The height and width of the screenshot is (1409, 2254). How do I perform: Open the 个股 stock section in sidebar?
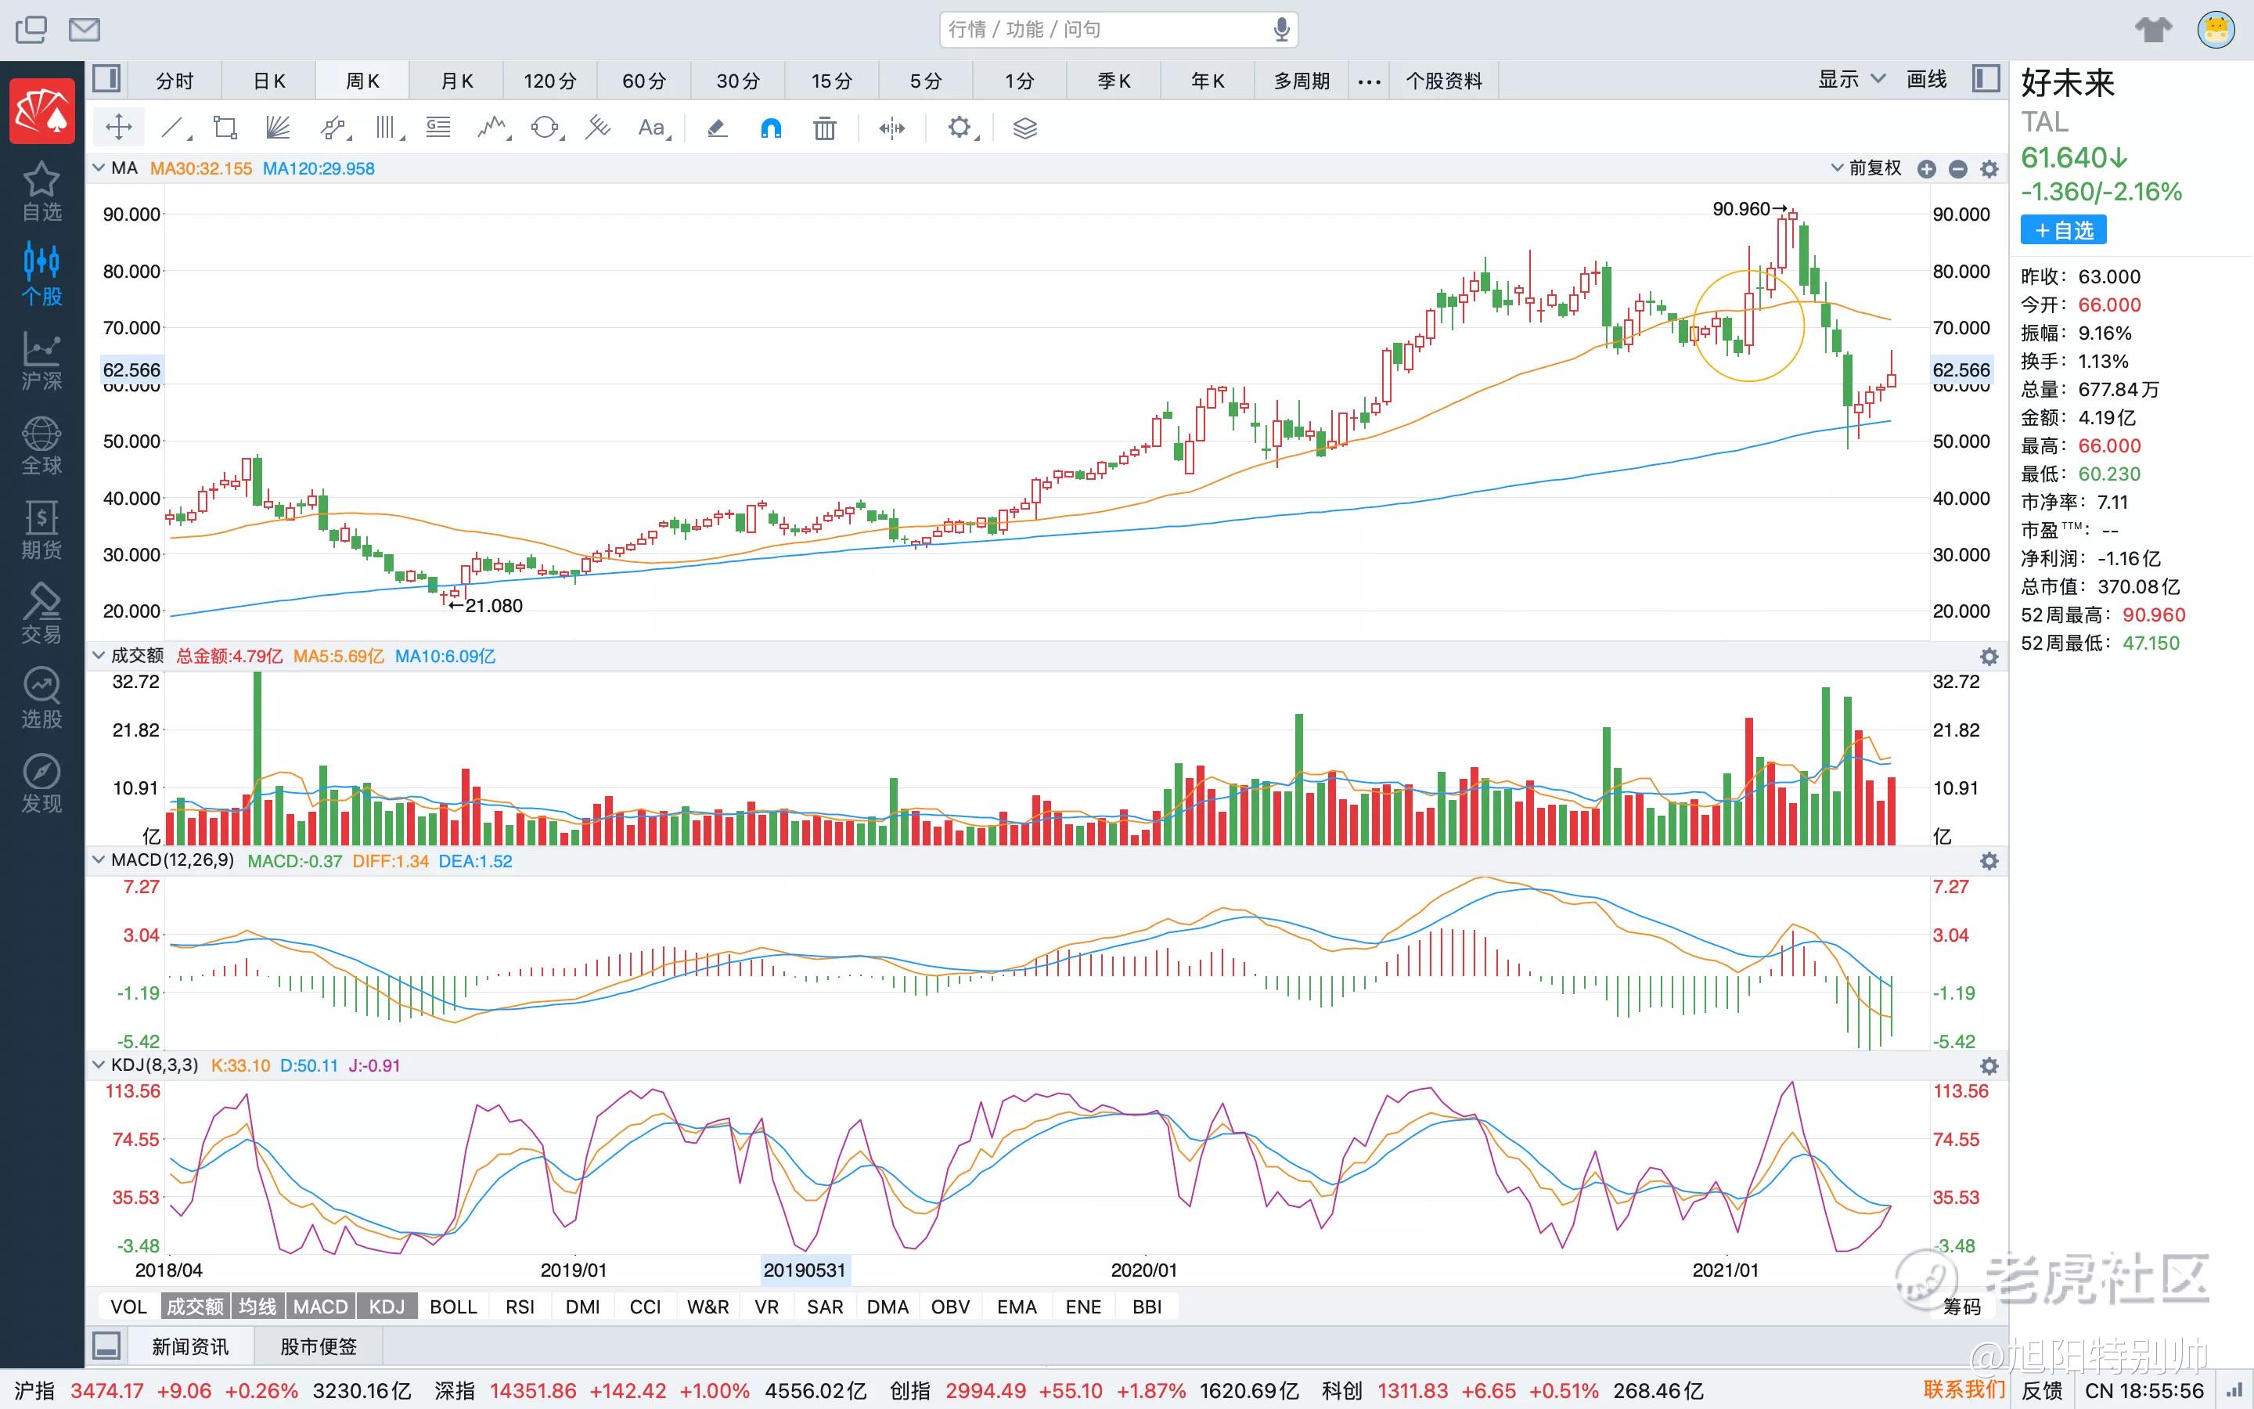coord(42,276)
